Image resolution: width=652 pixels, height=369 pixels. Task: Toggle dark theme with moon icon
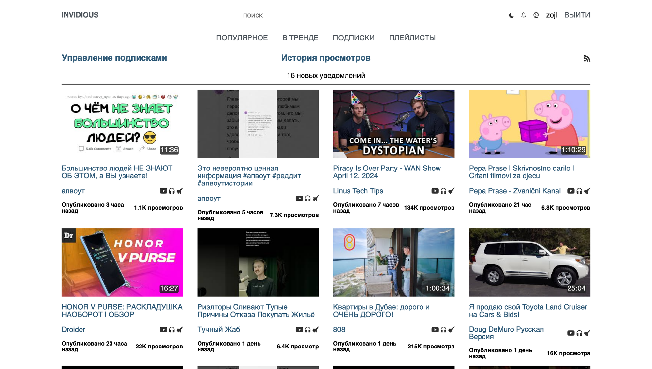coord(511,15)
